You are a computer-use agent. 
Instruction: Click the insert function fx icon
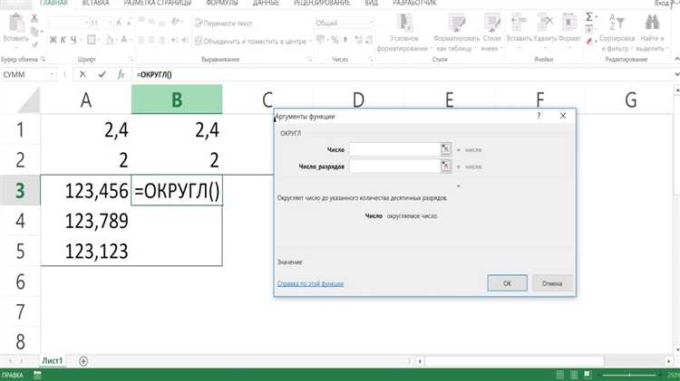pyautogui.click(x=121, y=74)
